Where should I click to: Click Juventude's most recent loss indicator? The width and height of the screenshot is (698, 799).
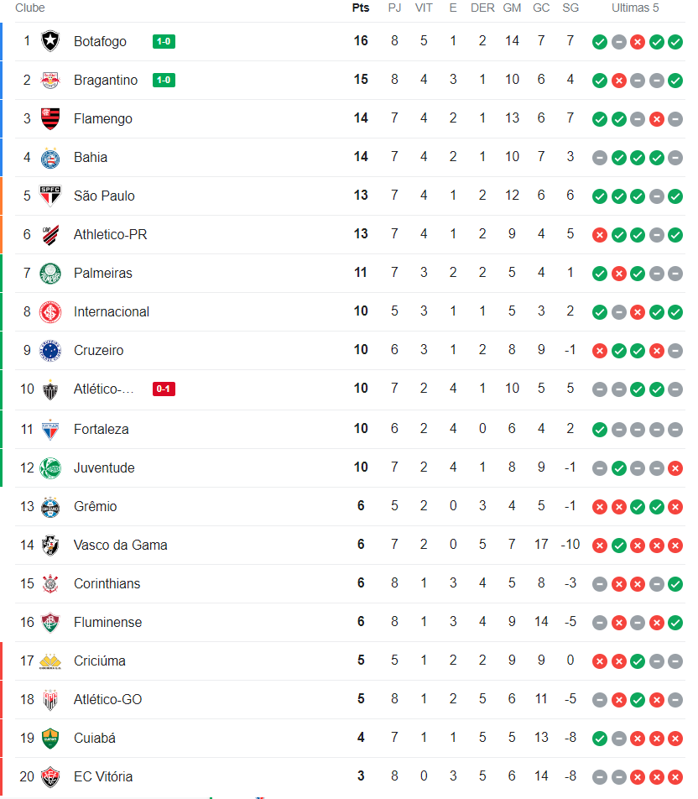tap(675, 467)
